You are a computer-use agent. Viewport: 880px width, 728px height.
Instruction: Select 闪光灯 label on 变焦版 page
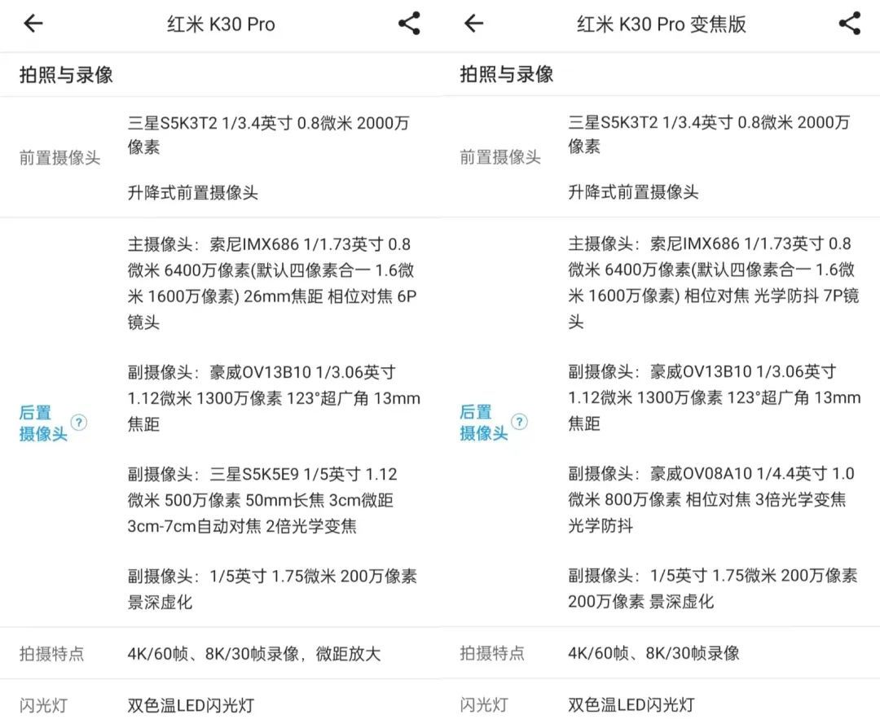tap(484, 705)
